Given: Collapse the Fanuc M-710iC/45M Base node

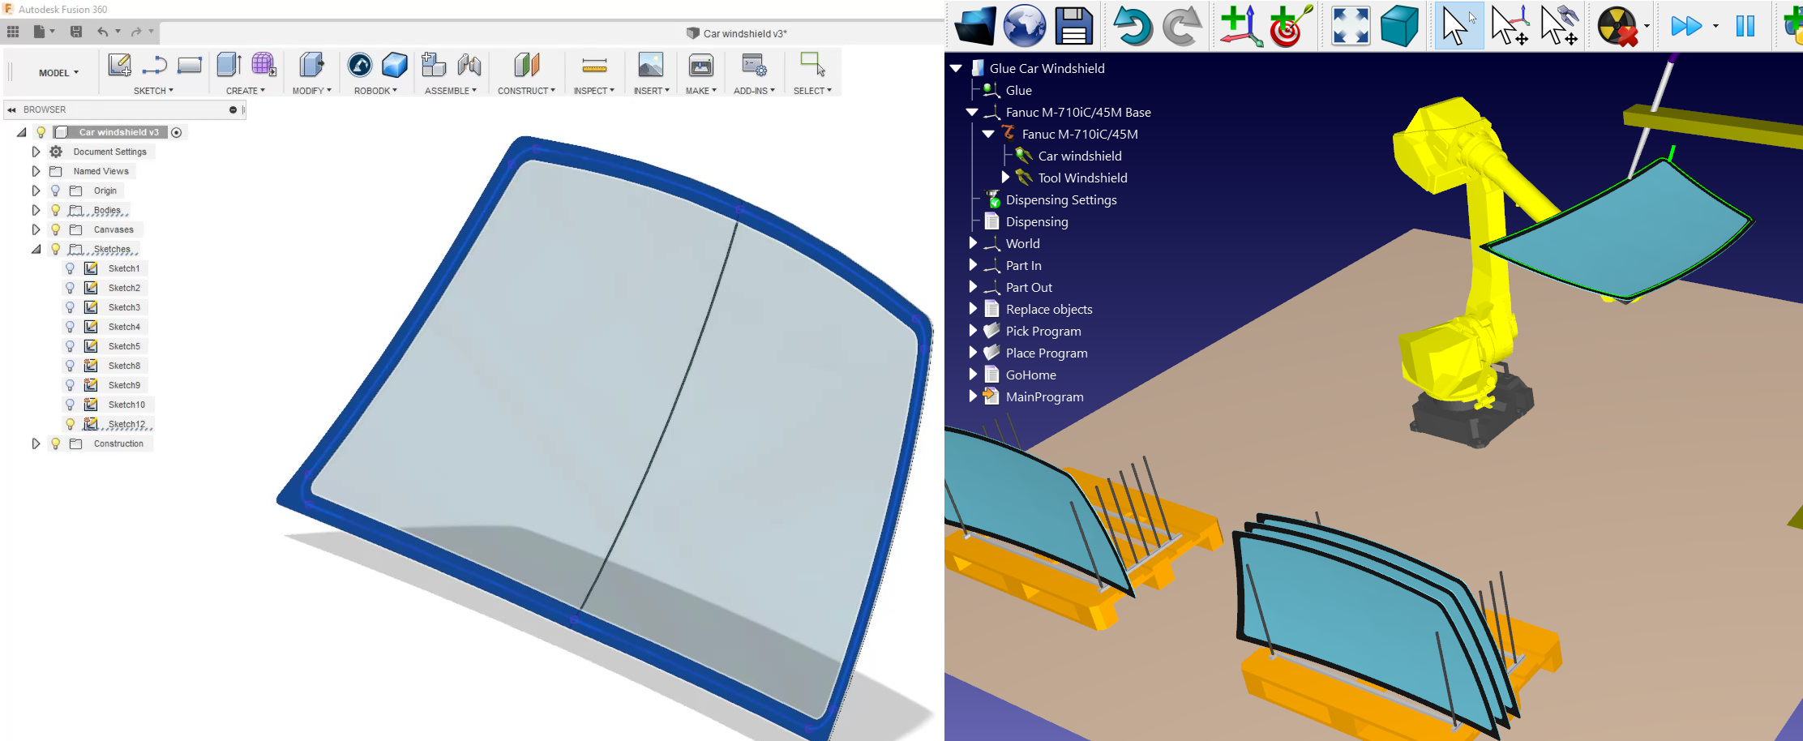Looking at the screenshot, I should coord(972,113).
